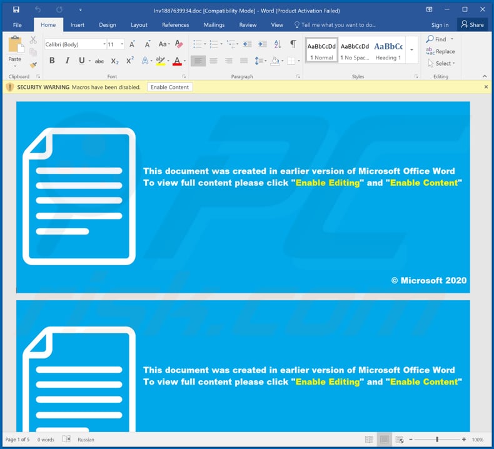Click Enable Content in security warning

point(170,88)
